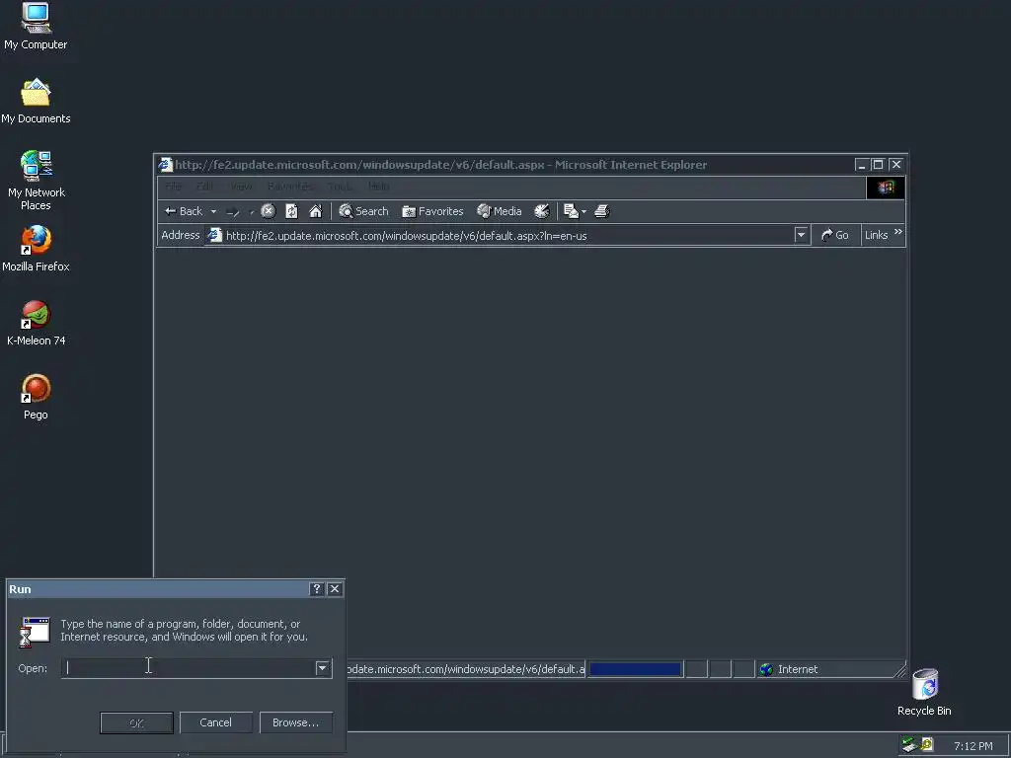
Task: Click Cancel in the Run dialog
Action: click(x=215, y=723)
